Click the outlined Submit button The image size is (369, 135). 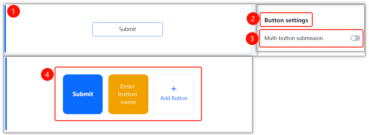[128, 29]
